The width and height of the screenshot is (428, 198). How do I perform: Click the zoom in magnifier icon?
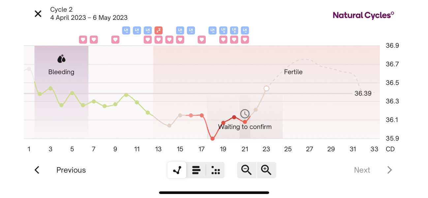tap(266, 170)
